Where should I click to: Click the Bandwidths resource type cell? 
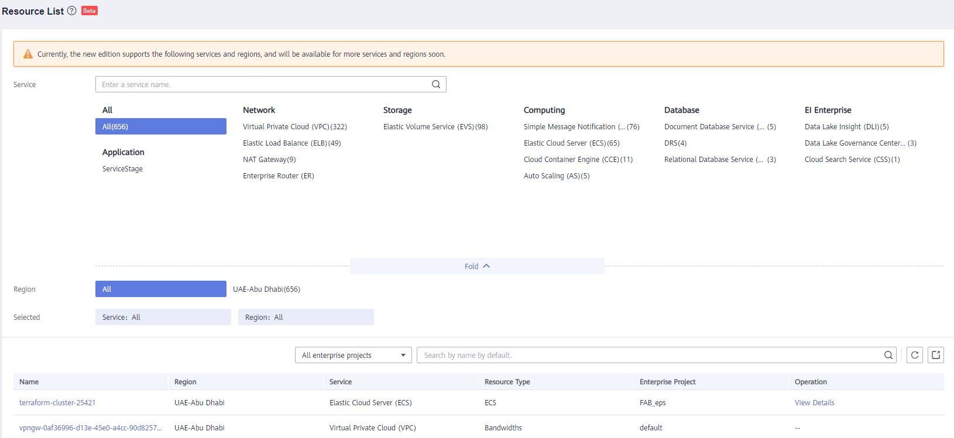tap(503, 427)
